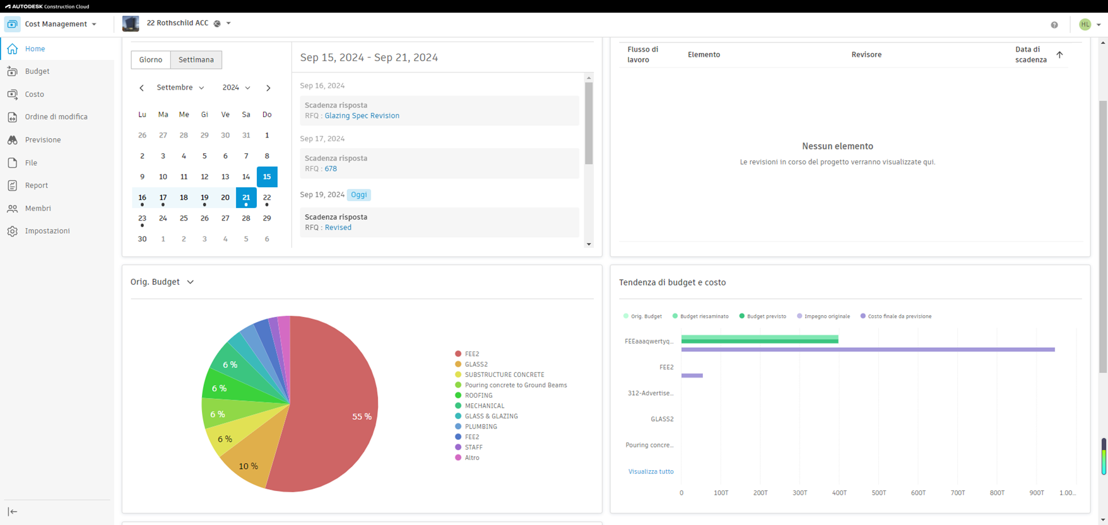Open Budget in the sidebar menu
This screenshot has height=525, width=1108.
(x=37, y=71)
